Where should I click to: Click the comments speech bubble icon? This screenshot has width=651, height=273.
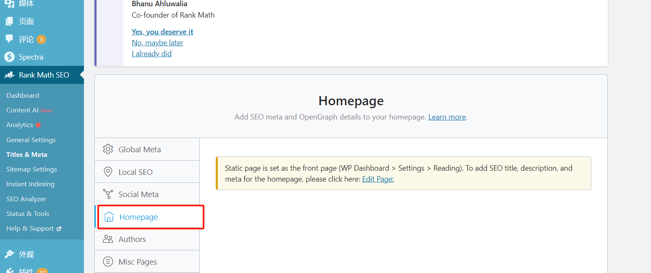[x=9, y=39]
